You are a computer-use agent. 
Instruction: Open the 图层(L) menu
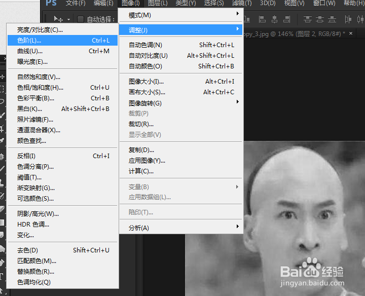coord(158,3)
